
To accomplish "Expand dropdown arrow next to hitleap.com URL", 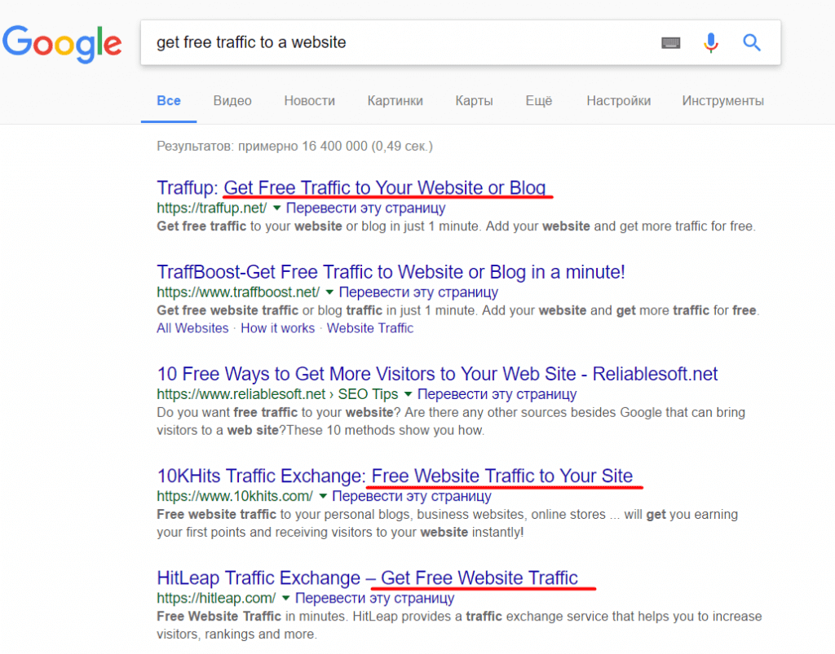I will 286,598.
